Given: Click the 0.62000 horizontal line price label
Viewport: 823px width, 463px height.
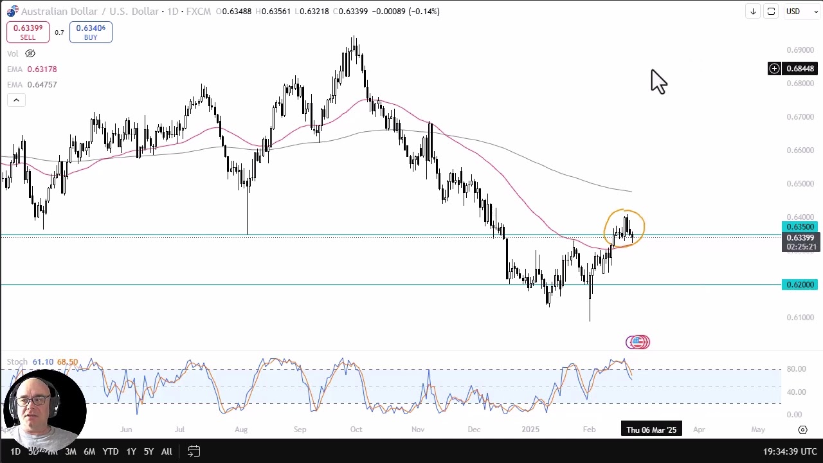Looking at the screenshot, I should pos(799,285).
